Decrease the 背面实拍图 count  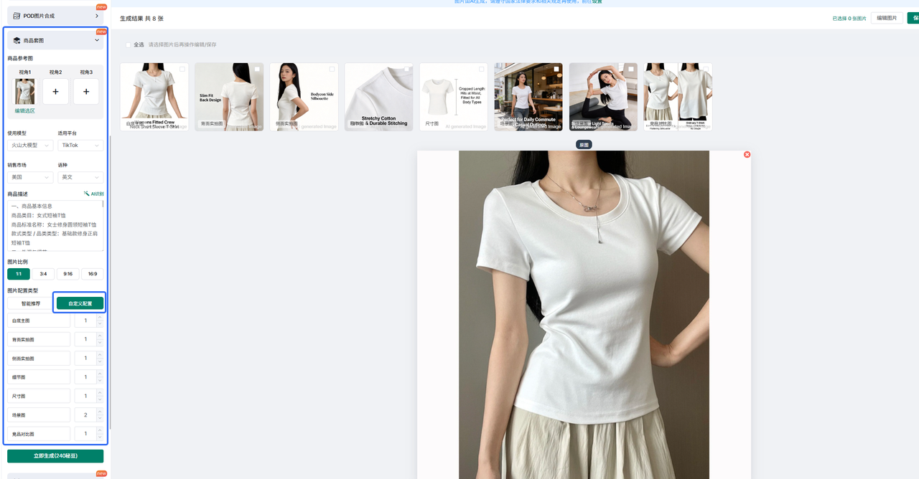point(100,343)
